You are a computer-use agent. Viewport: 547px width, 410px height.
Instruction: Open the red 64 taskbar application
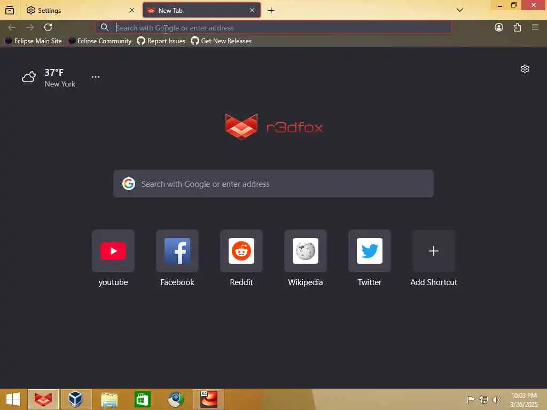click(x=209, y=399)
